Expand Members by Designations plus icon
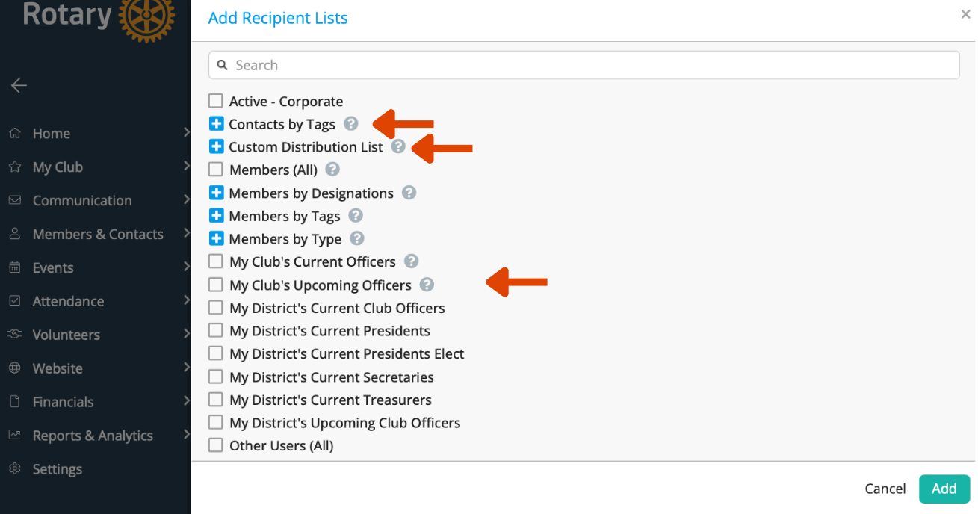The width and height of the screenshot is (978, 514). [217, 193]
